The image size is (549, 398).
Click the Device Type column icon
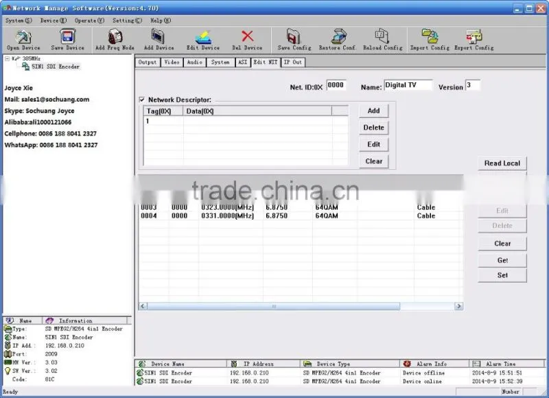point(307,364)
